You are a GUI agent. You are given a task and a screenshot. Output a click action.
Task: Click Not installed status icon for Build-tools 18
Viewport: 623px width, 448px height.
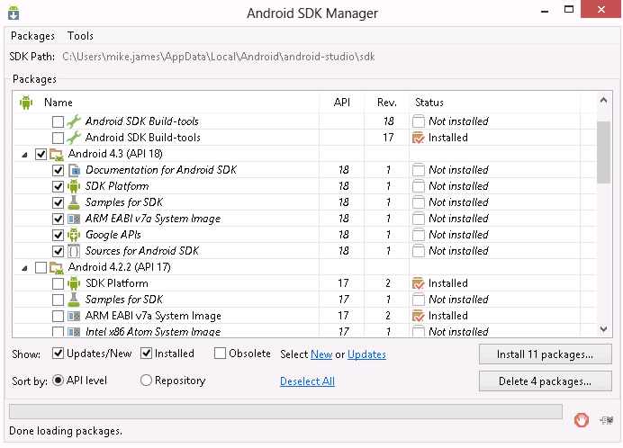(419, 121)
